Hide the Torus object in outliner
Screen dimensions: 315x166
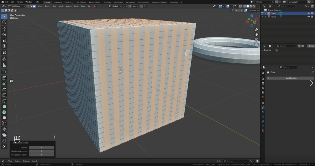tap(308, 17)
